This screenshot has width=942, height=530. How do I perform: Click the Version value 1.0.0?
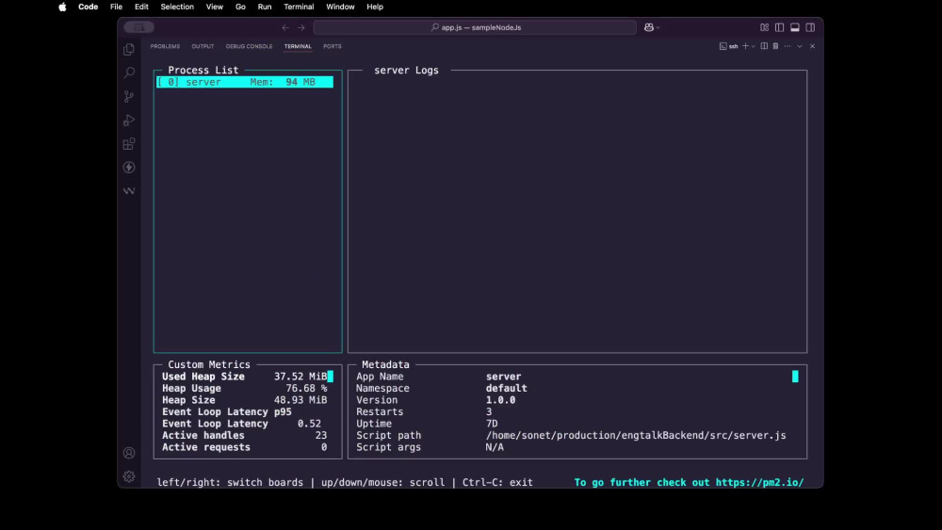tap(500, 400)
